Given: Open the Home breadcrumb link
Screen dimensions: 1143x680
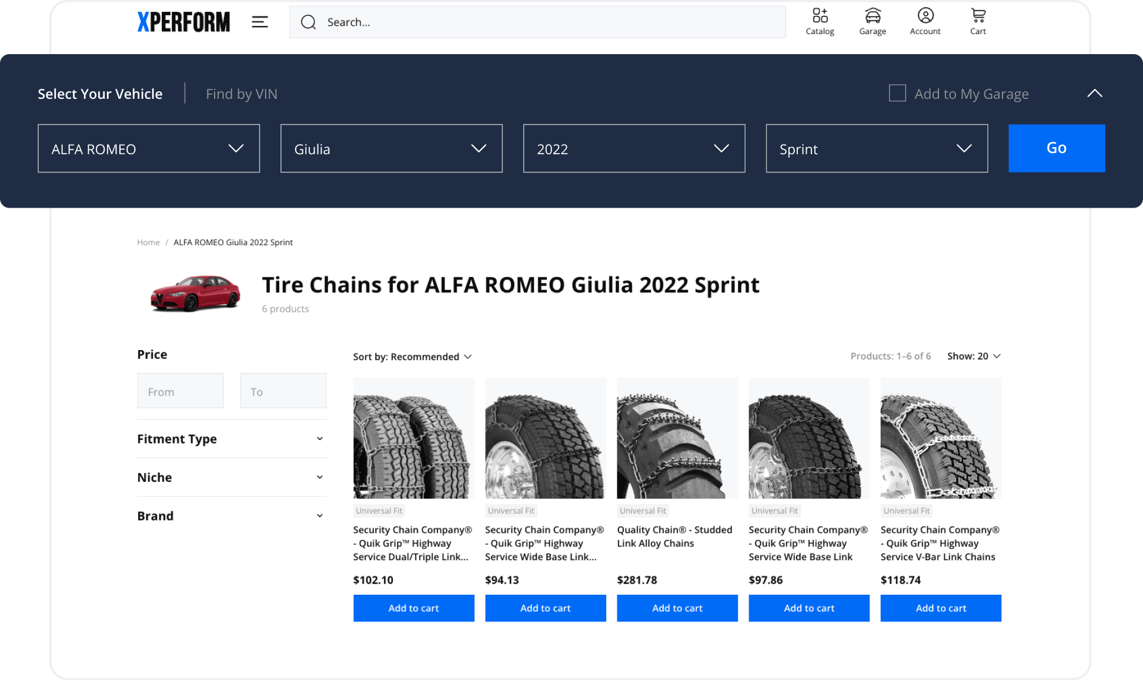Looking at the screenshot, I should point(148,242).
